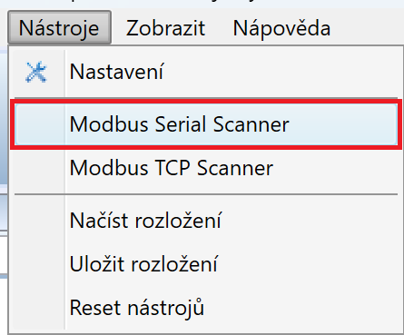Viewport: 404px width, 335px height.
Task: Open settings via the Nastavení text
Action: pos(117,72)
